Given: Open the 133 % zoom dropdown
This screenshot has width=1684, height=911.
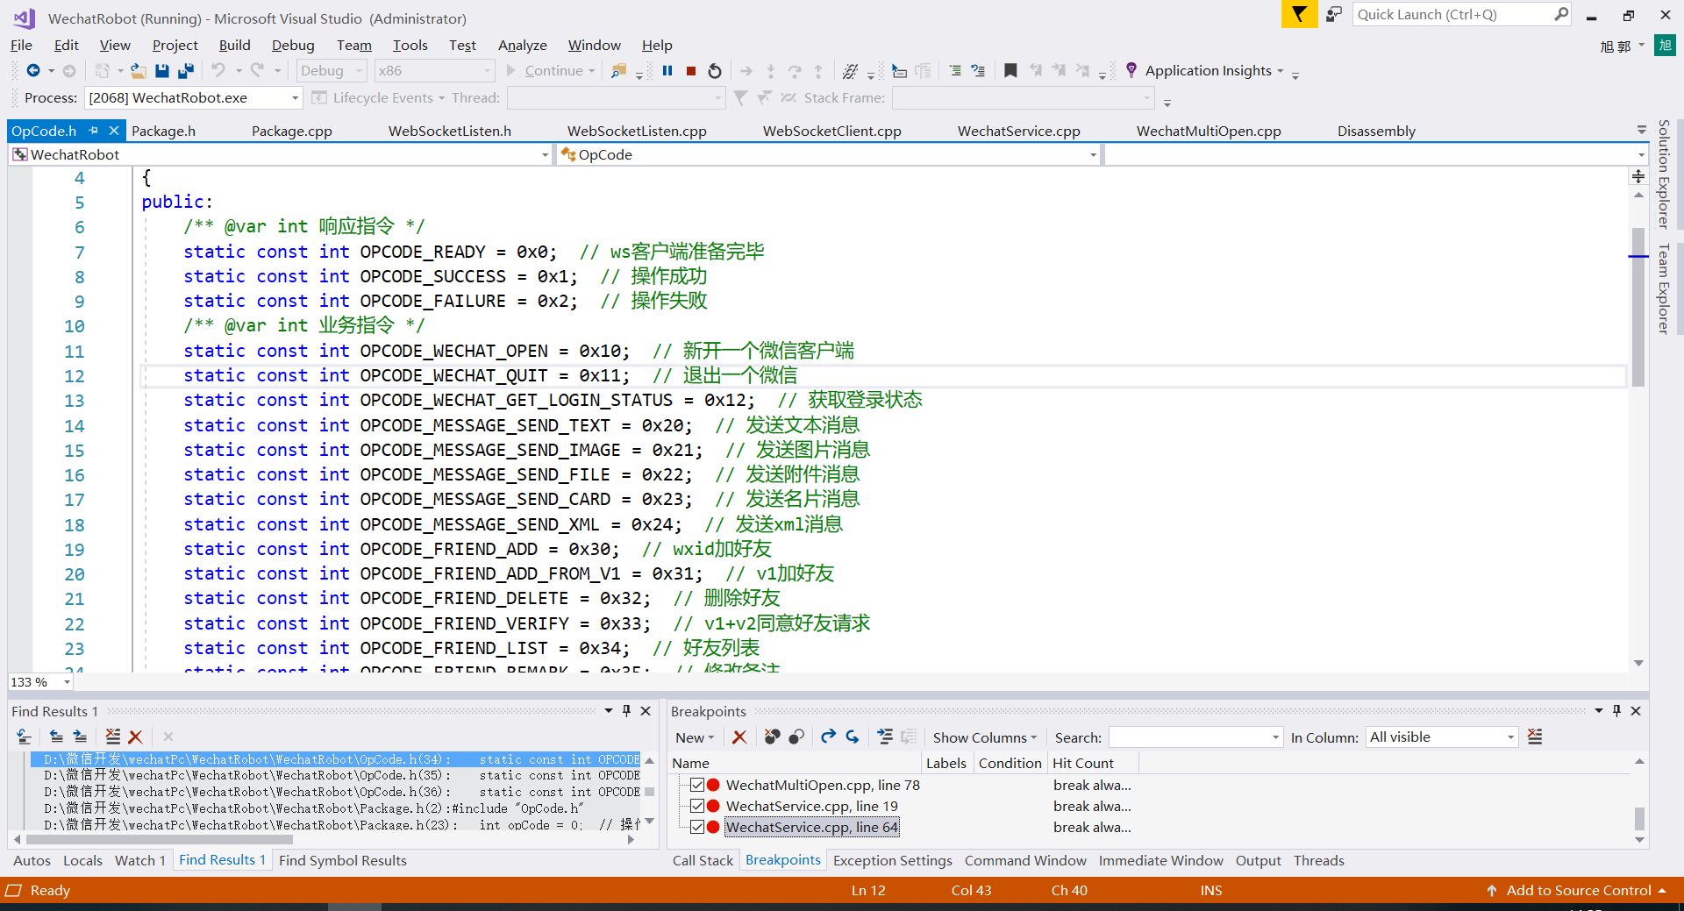Looking at the screenshot, I should (x=67, y=682).
